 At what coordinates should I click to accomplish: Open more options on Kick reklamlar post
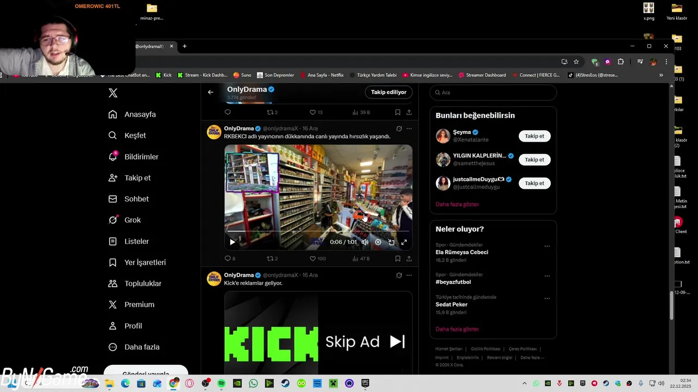(x=409, y=275)
